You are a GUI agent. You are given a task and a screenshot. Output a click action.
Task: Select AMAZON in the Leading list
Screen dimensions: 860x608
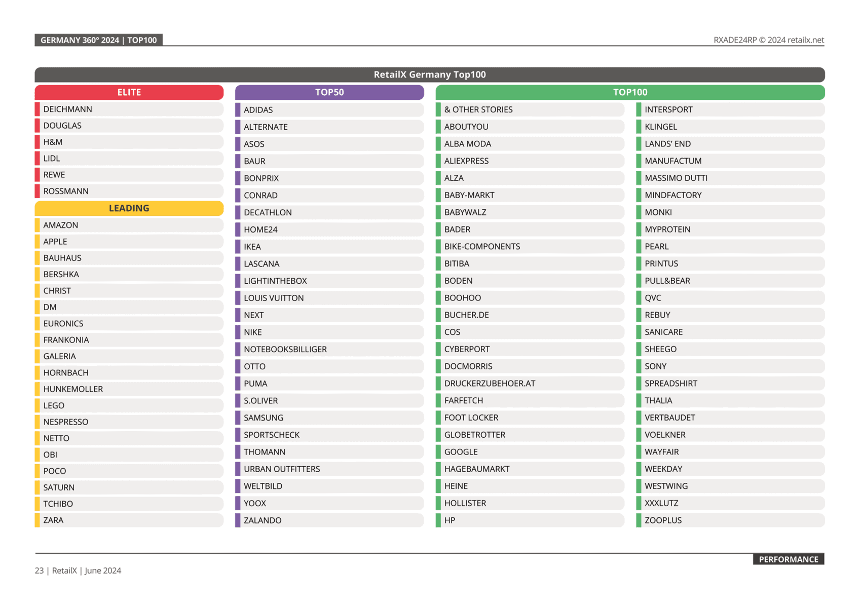click(129, 225)
